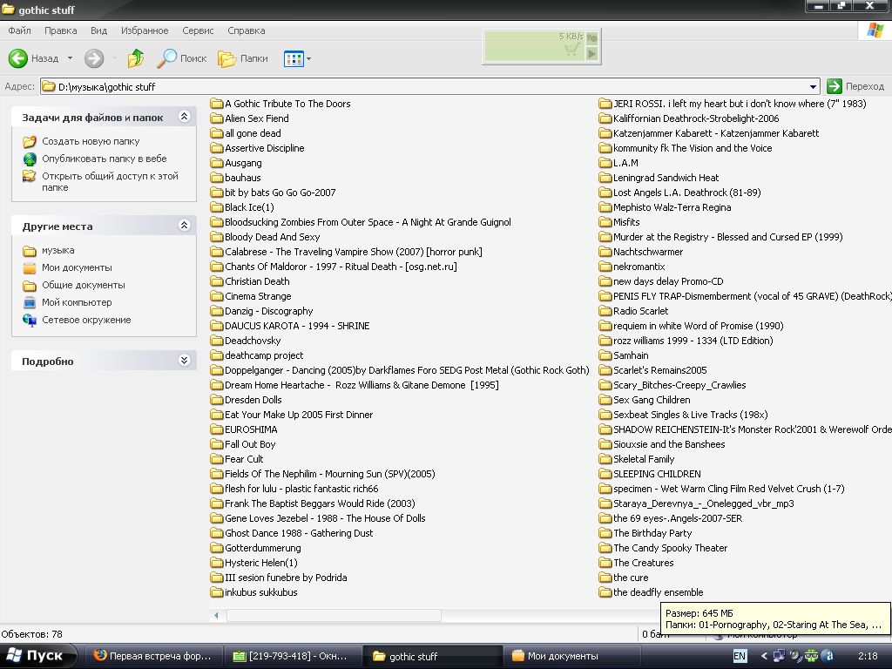Open the Избранное menu

tap(145, 30)
